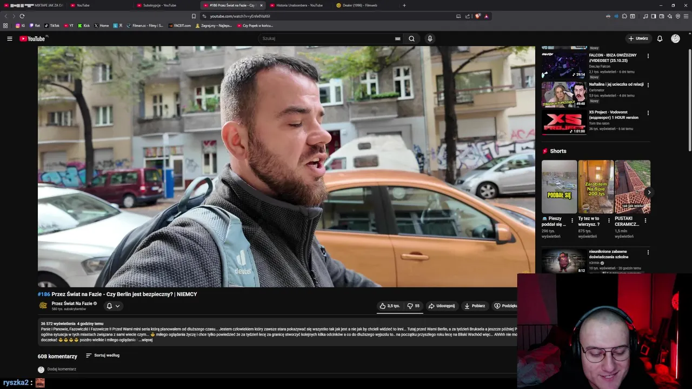Open YouTube notifications bell
The width and height of the screenshot is (692, 389).
[660, 38]
